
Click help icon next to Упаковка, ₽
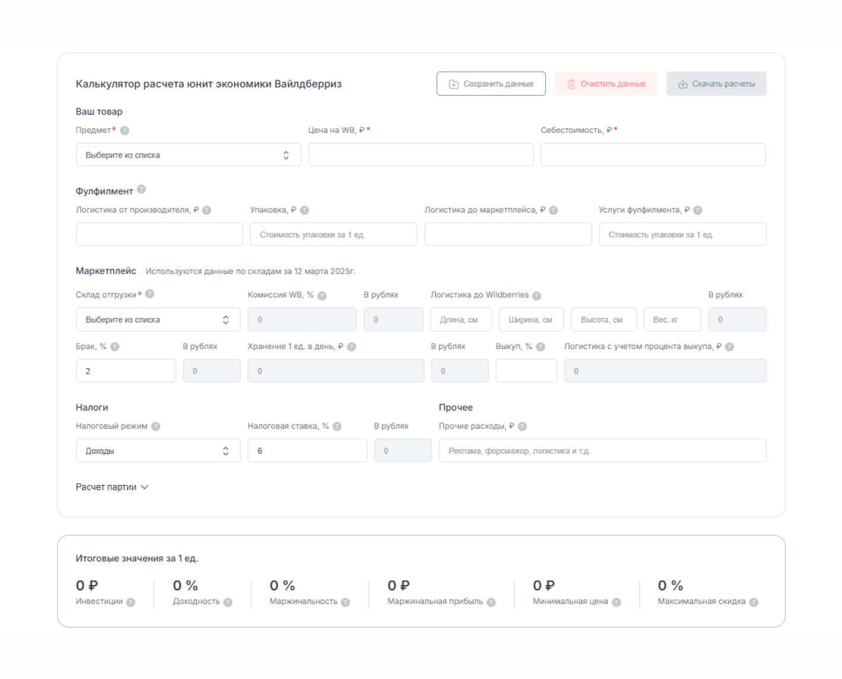[305, 210]
